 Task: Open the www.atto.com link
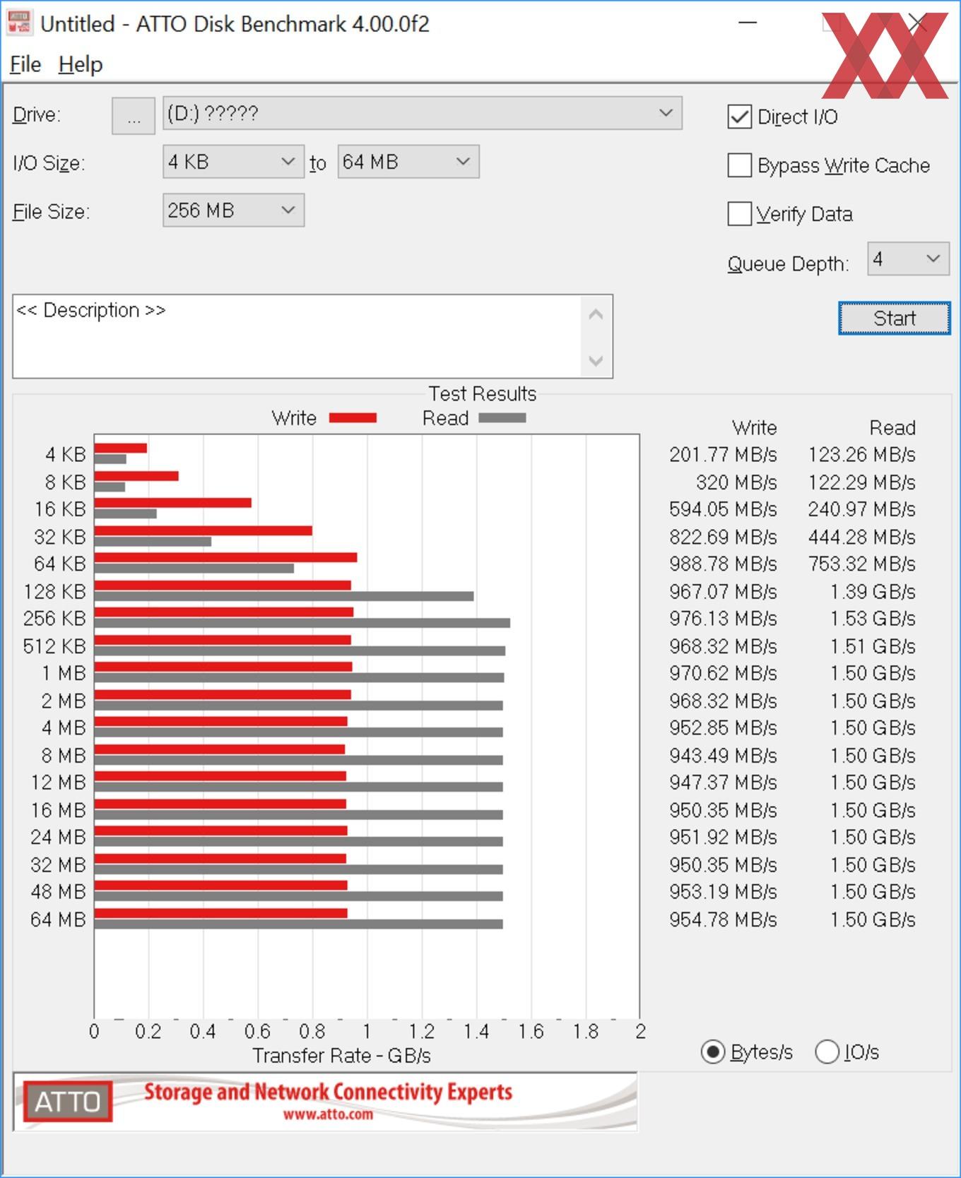(x=328, y=1115)
